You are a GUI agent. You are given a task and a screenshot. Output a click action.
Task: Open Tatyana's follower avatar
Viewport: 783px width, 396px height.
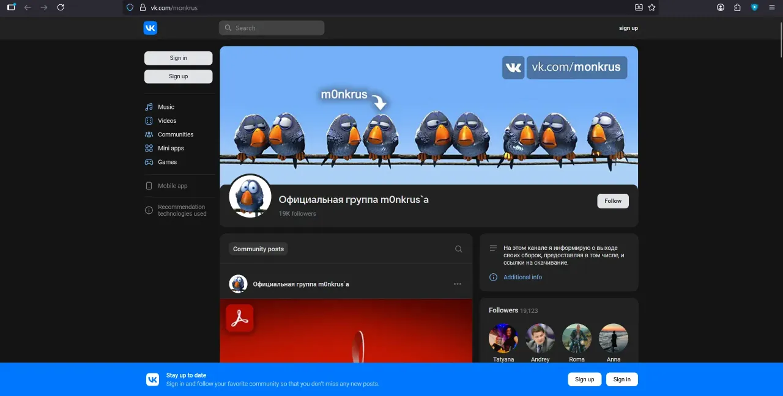tap(503, 338)
